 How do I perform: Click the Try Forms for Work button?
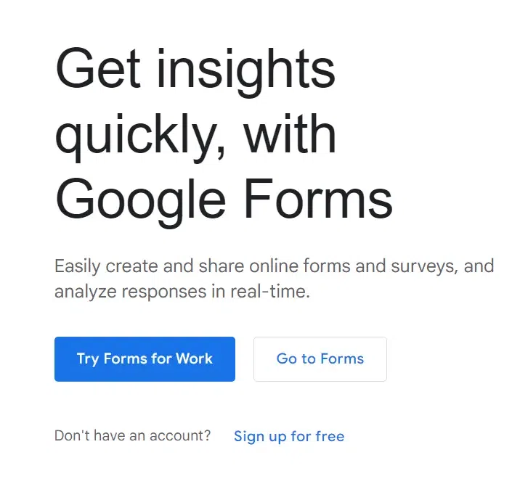click(145, 358)
